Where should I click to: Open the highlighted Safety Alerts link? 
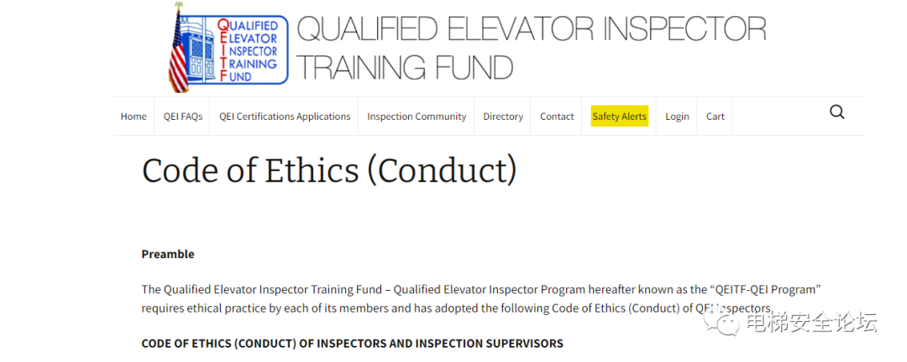tap(620, 116)
